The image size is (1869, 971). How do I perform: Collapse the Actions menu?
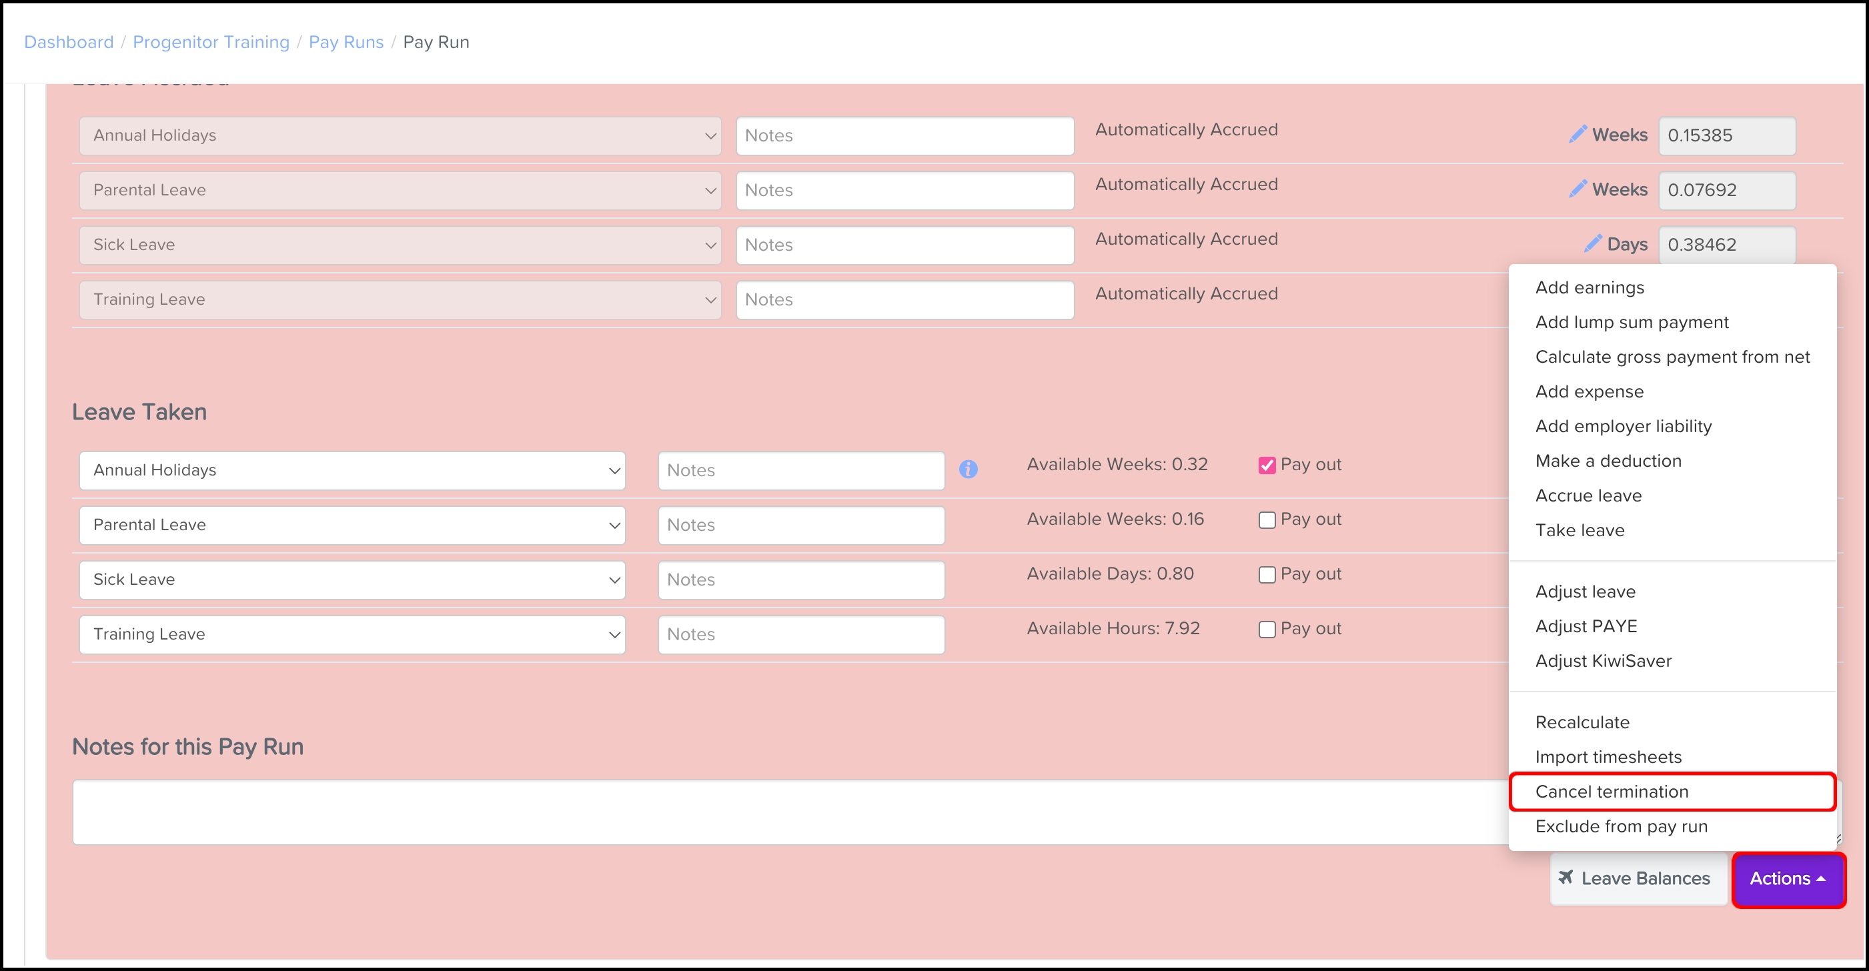tap(1788, 878)
